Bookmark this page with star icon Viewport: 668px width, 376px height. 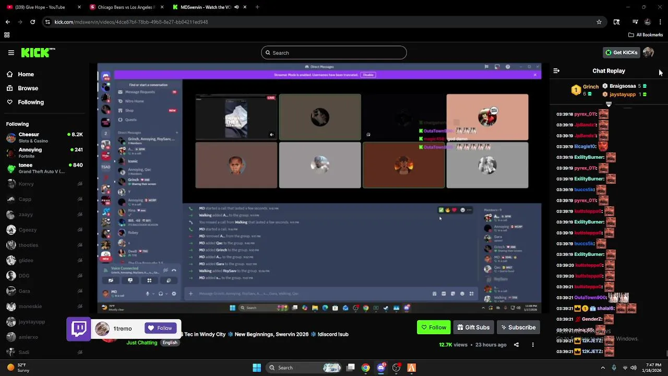click(599, 22)
